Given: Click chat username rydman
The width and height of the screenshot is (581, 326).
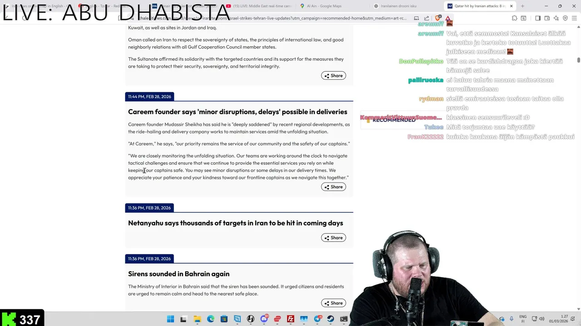Looking at the screenshot, I should tap(431, 99).
